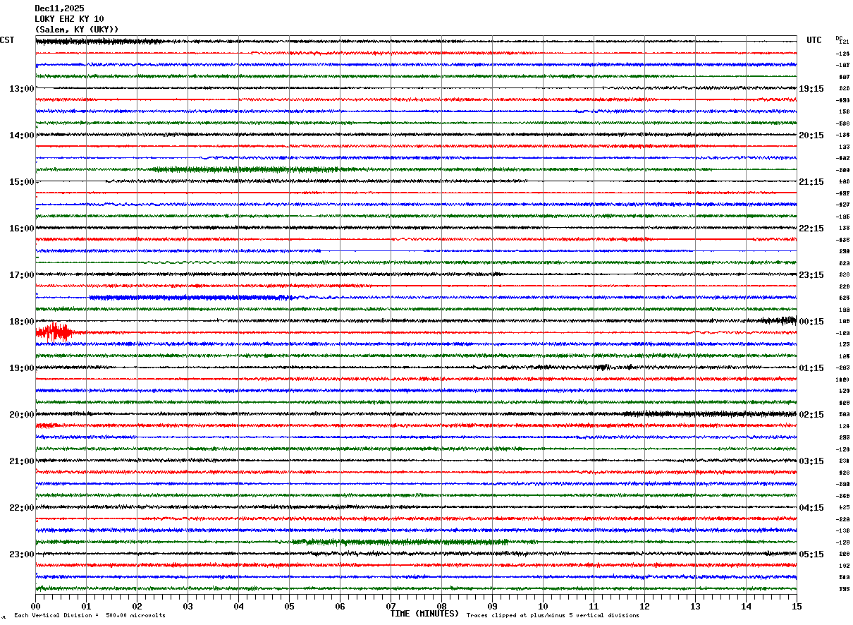Click the UTC timezone label at top right
Screen dimensions: 853x625
(814, 40)
